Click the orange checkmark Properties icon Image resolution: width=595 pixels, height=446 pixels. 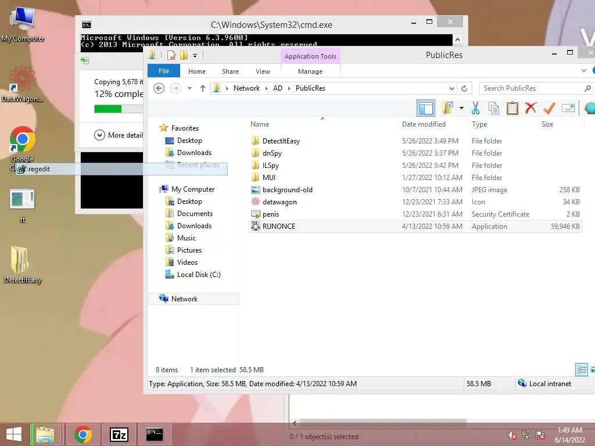(x=549, y=108)
